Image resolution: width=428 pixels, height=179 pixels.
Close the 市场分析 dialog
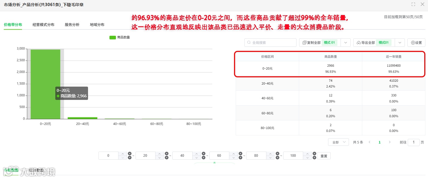(x=422, y=4)
